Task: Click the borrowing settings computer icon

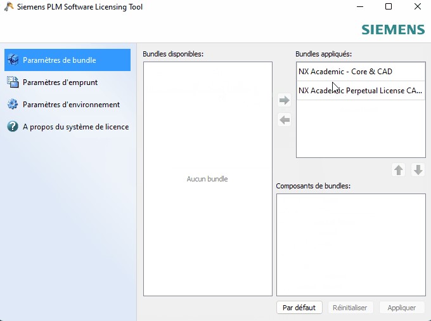Action: pos(13,82)
